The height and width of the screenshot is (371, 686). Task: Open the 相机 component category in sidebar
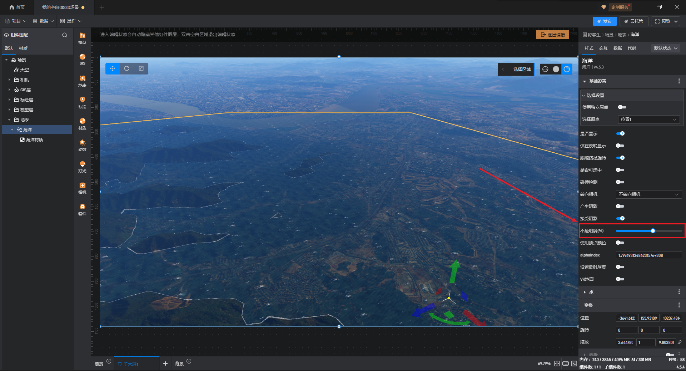point(82,188)
